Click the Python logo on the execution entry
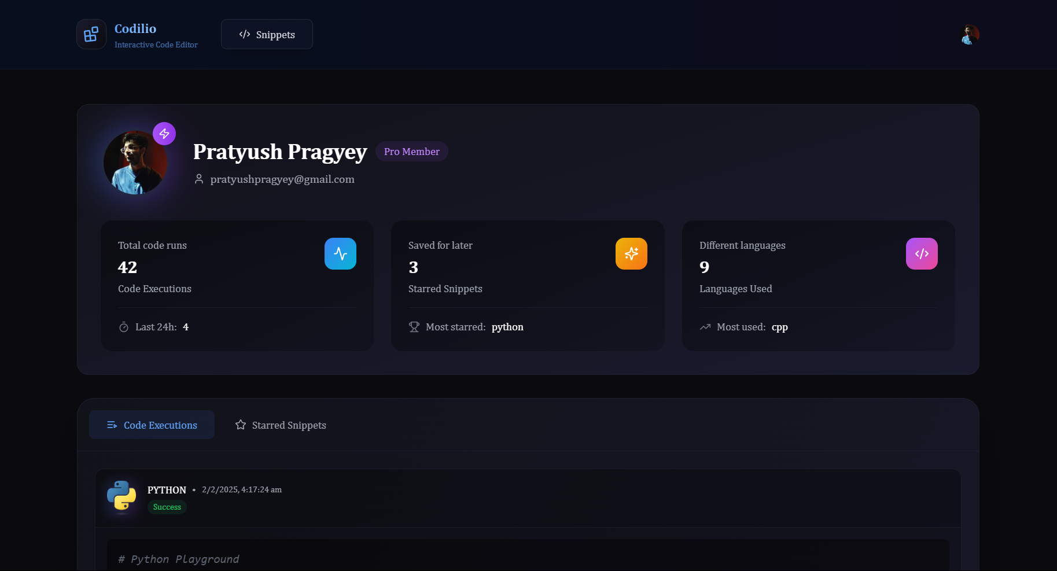 [121, 496]
